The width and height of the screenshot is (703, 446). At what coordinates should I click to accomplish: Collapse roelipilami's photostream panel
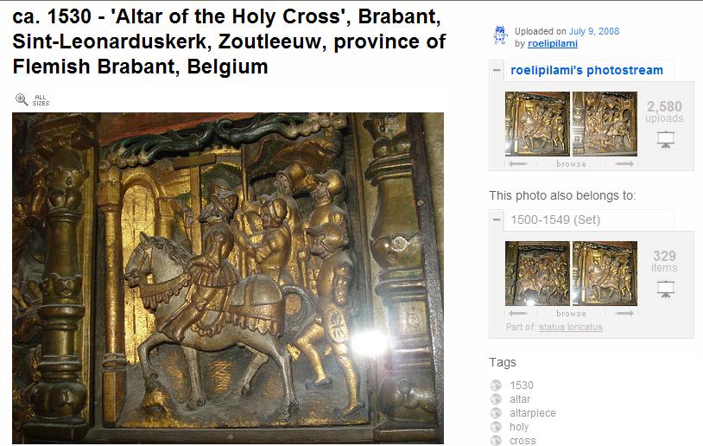coord(497,70)
